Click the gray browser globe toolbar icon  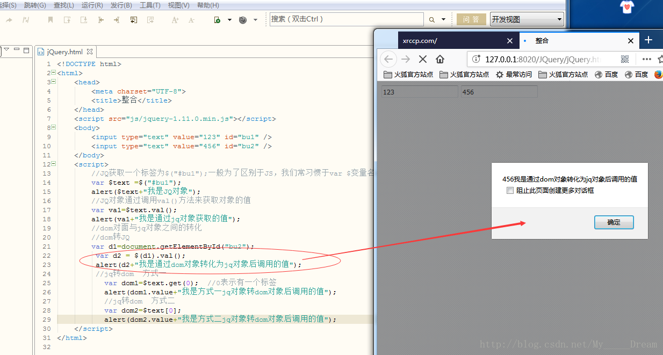[243, 20]
